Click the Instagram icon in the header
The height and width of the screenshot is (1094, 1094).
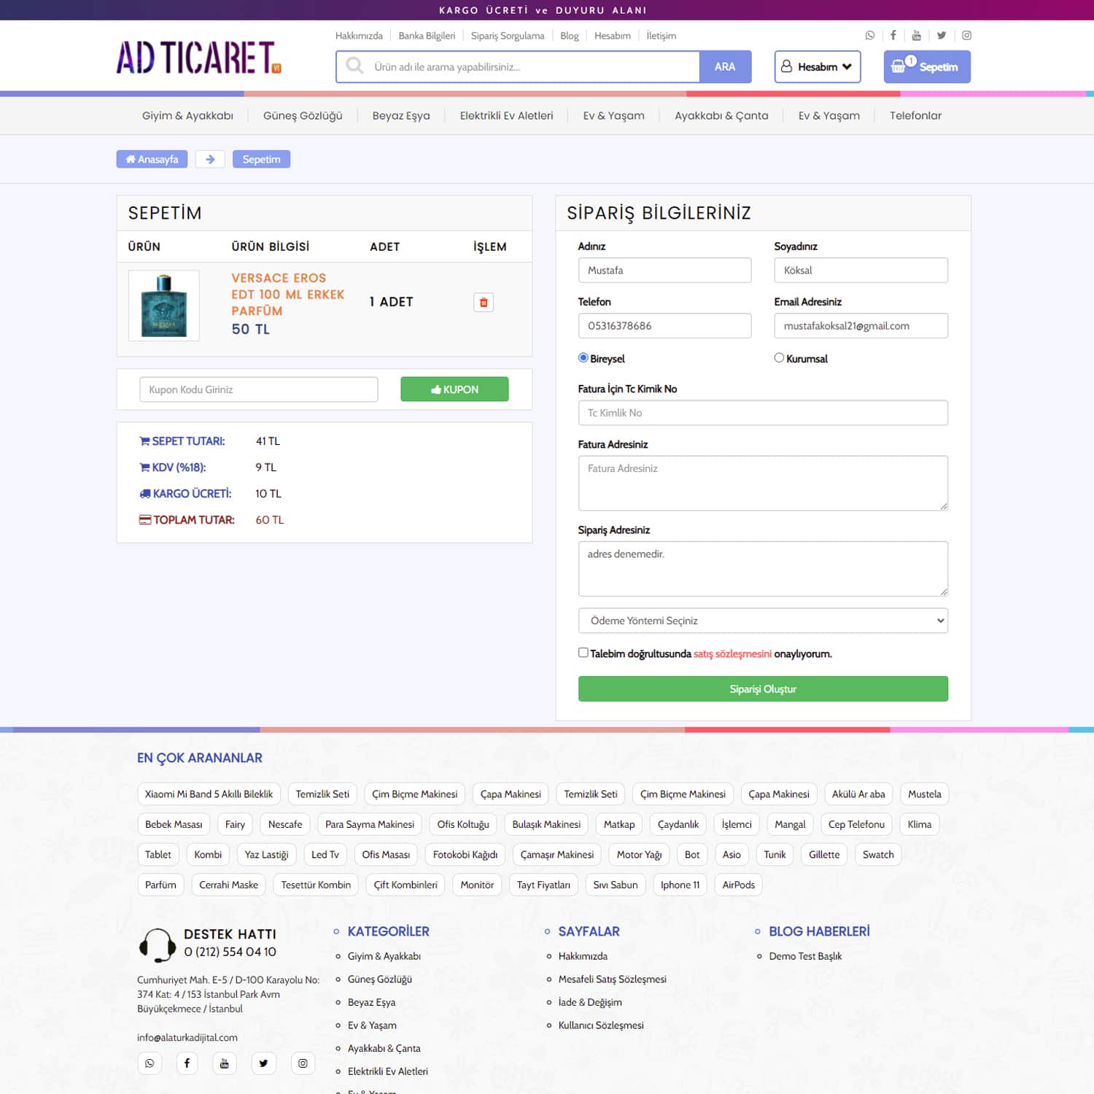coord(966,35)
